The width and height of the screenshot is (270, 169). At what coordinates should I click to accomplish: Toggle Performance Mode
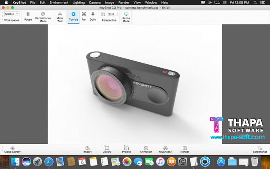pyautogui.click(x=43, y=17)
